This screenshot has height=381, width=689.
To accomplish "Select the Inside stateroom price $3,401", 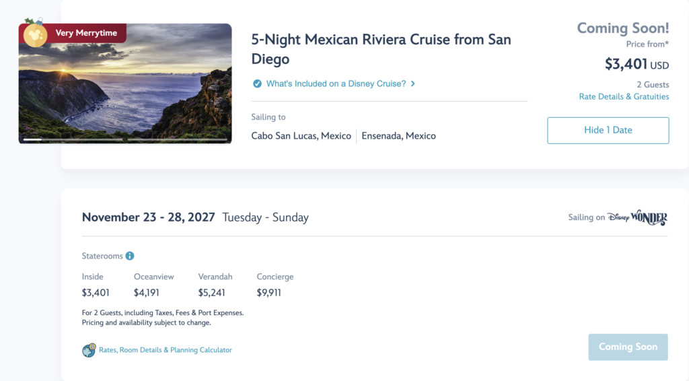I will click(96, 293).
